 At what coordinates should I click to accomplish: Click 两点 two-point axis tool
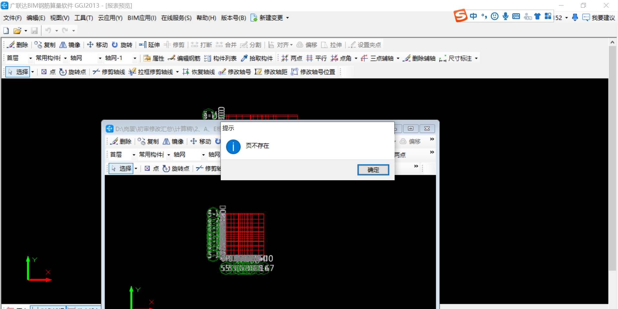(292, 58)
